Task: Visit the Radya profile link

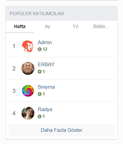Action: click(x=45, y=109)
